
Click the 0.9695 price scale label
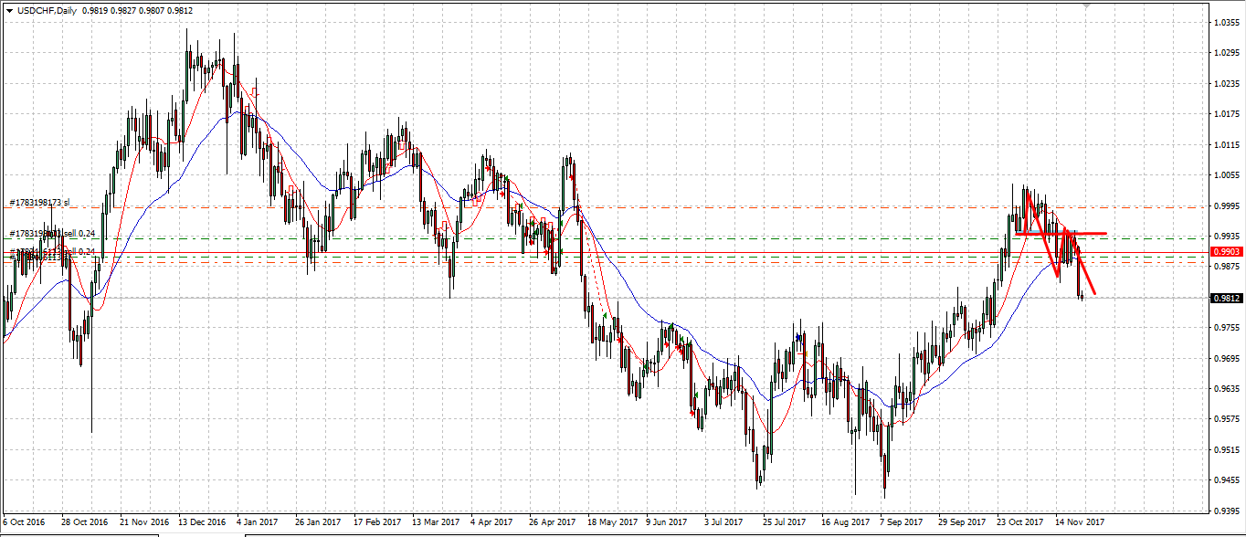click(1227, 358)
